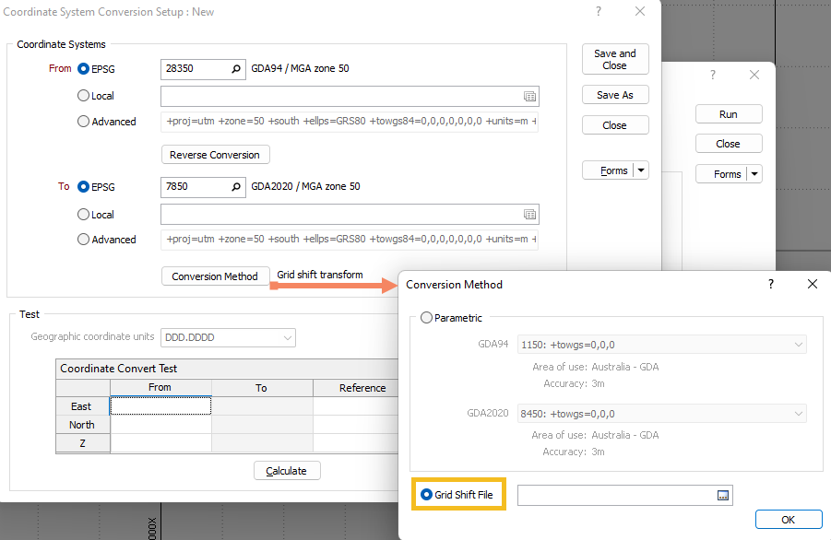Expand the Geographic coordinate units dropdown

(288, 337)
